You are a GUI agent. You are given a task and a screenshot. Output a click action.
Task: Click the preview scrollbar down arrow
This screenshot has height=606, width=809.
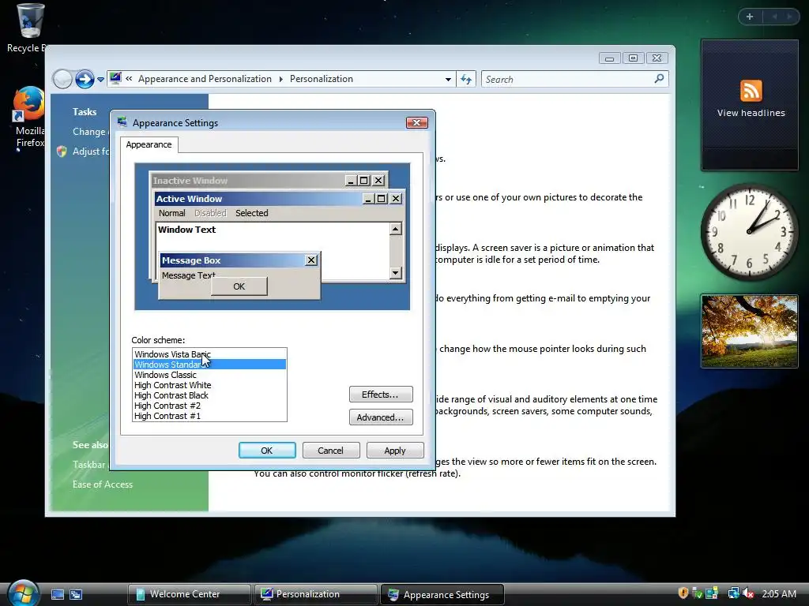[x=396, y=273]
